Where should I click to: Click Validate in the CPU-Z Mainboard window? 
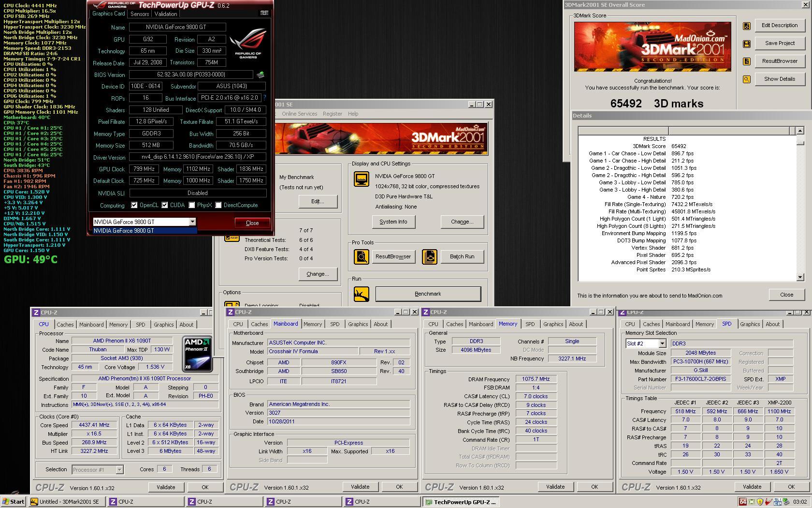click(360, 487)
